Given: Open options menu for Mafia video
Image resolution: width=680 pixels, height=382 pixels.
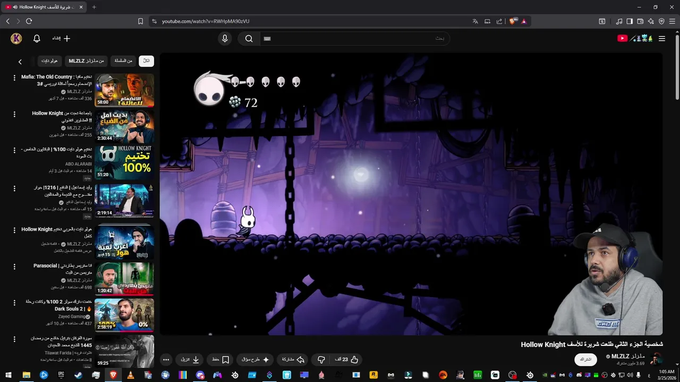Looking at the screenshot, I should [x=14, y=77].
